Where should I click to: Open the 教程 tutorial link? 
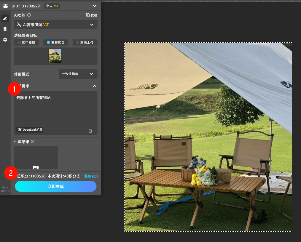tap(91, 15)
